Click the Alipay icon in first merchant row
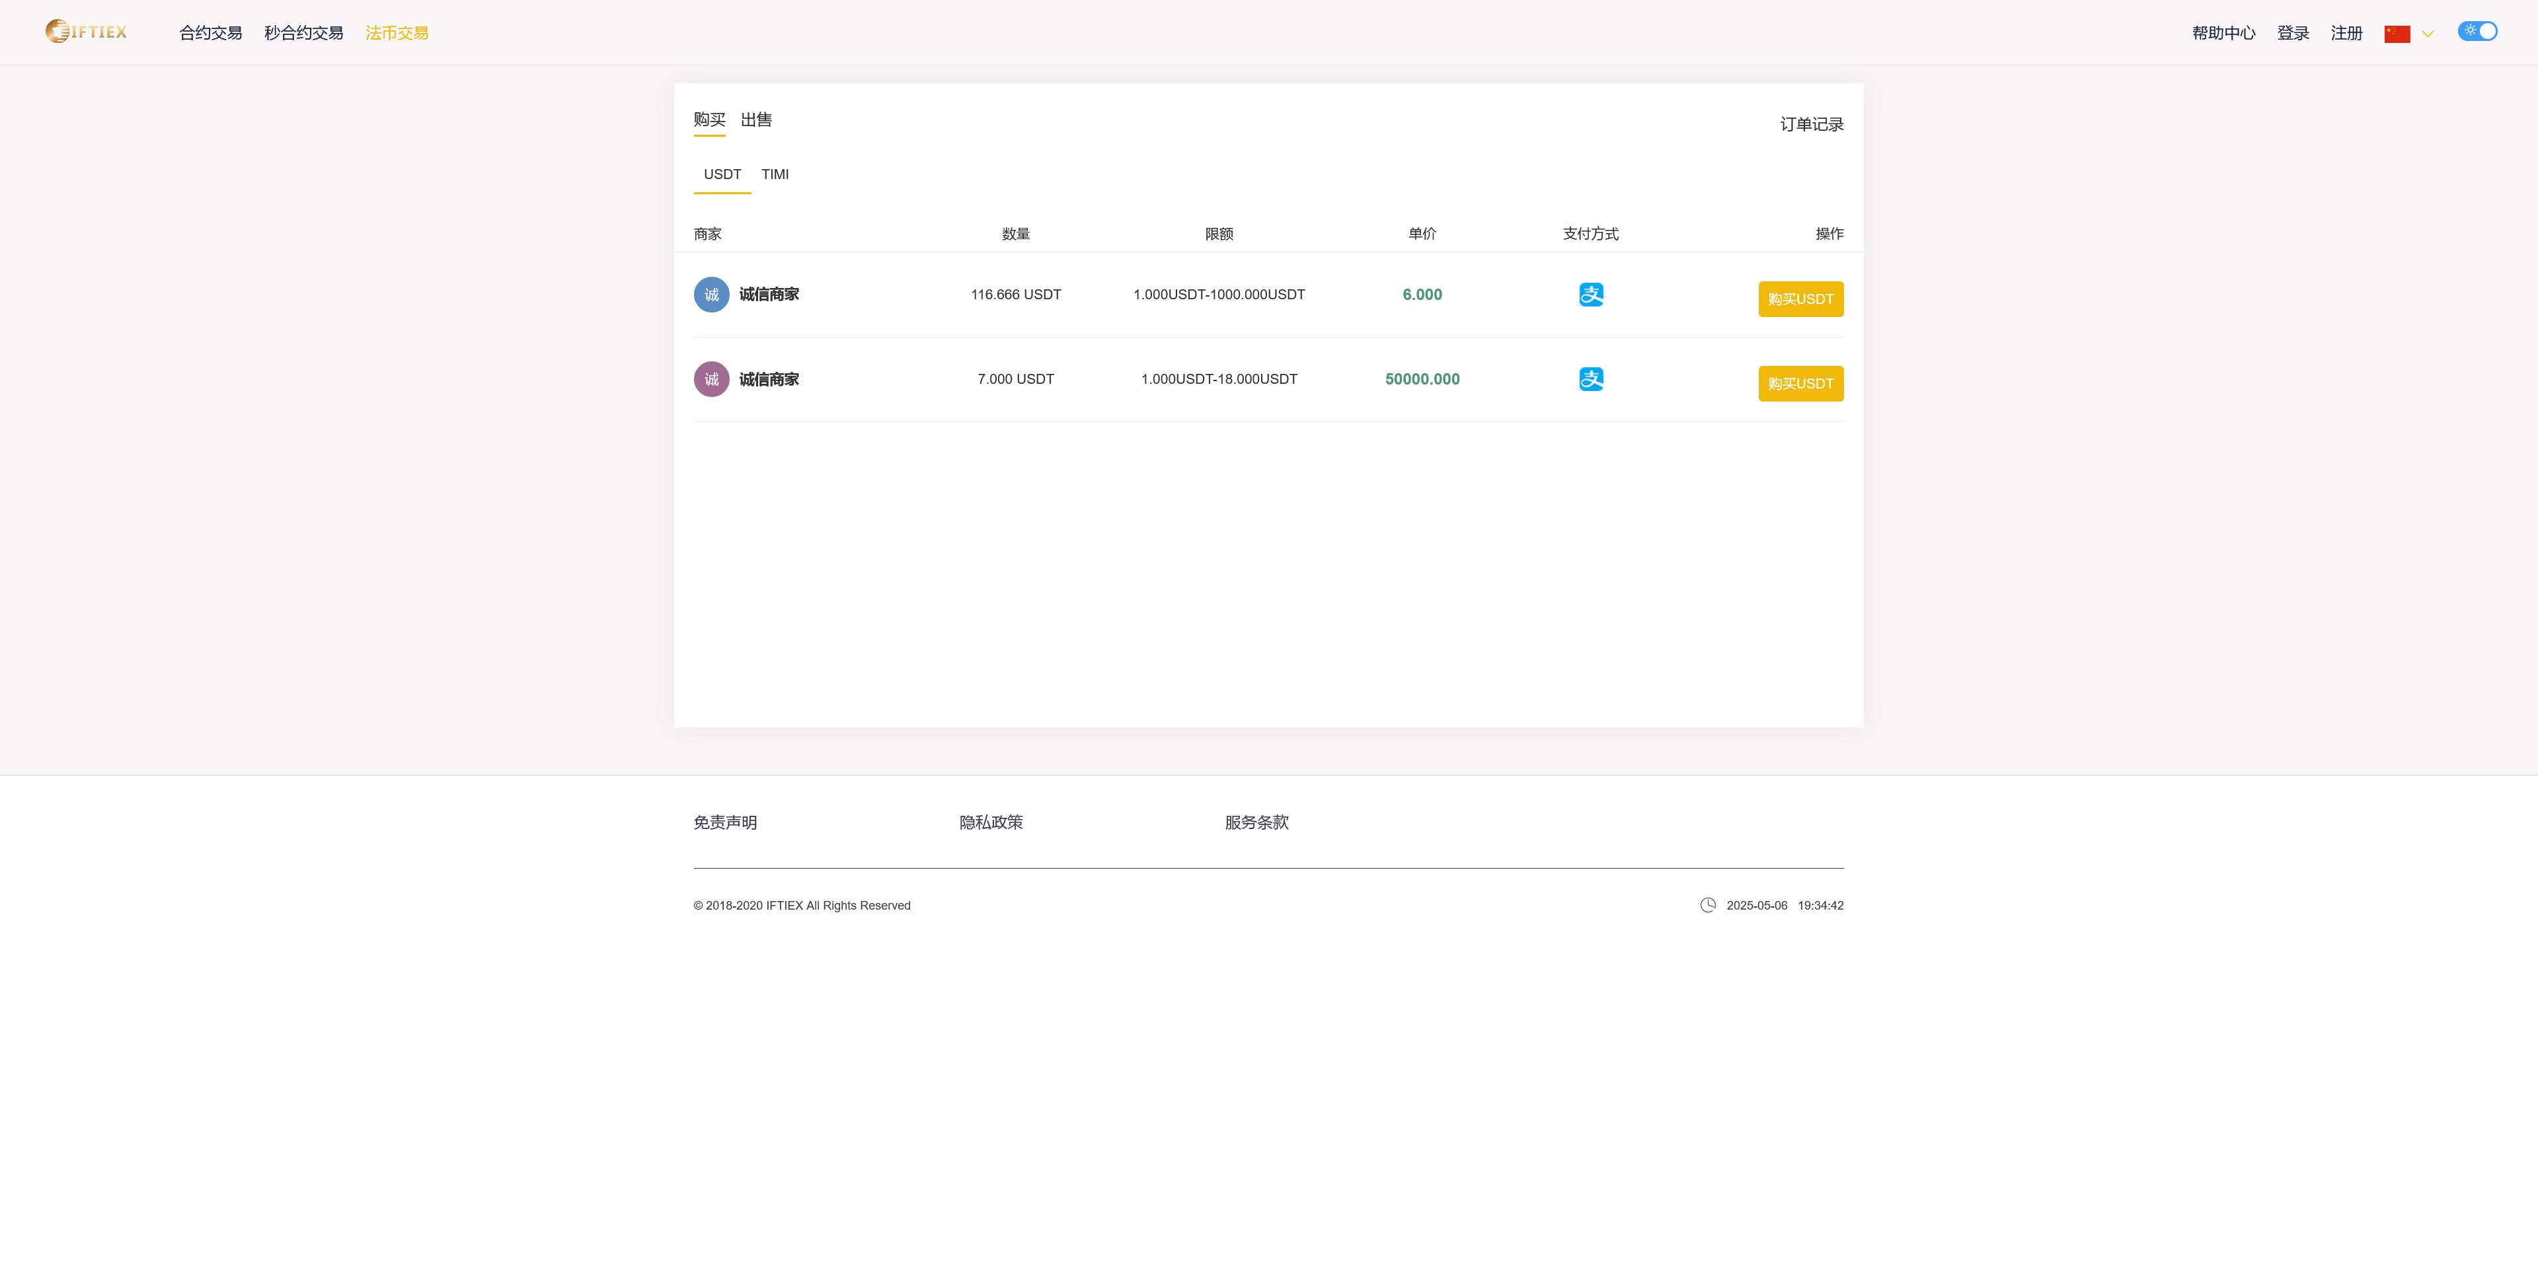Viewport: 2538px width, 1267px height. click(x=1590, y=295)
